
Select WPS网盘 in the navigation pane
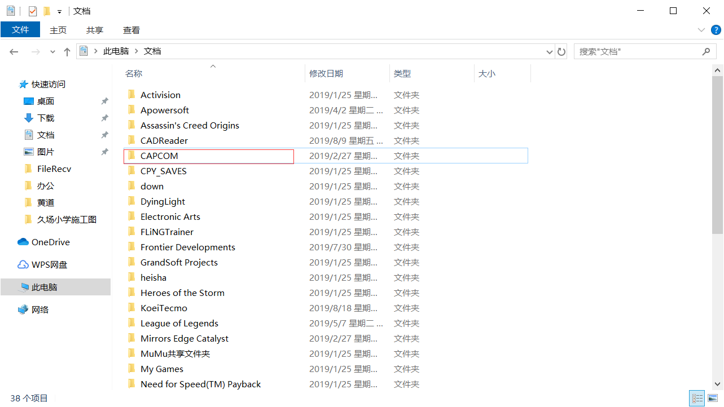click(49, 264)
